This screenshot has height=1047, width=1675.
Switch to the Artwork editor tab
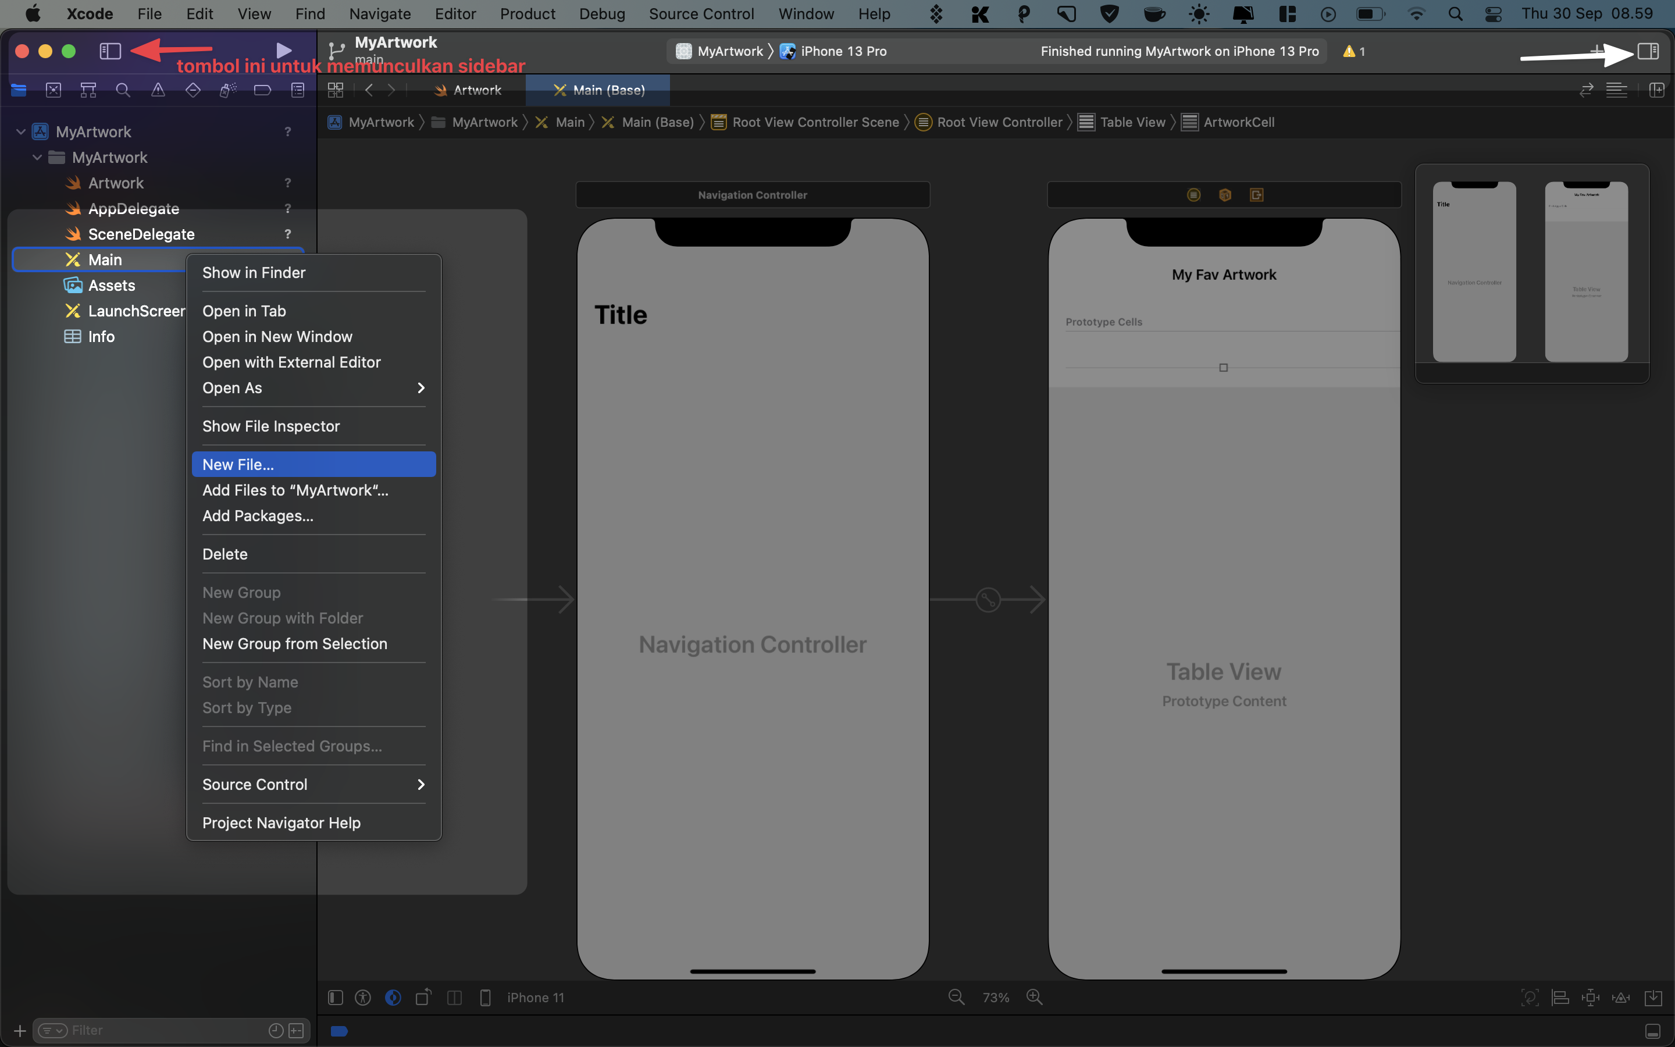click(467, 90)
